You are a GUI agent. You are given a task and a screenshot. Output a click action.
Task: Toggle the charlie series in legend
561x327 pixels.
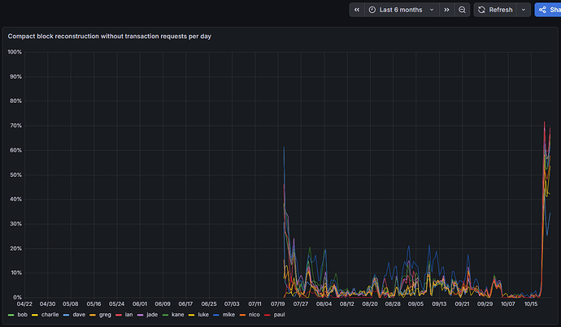(50, 315)
